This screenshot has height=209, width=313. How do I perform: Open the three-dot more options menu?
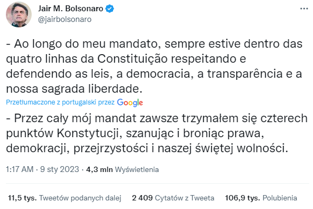click(x=304, y=9)
